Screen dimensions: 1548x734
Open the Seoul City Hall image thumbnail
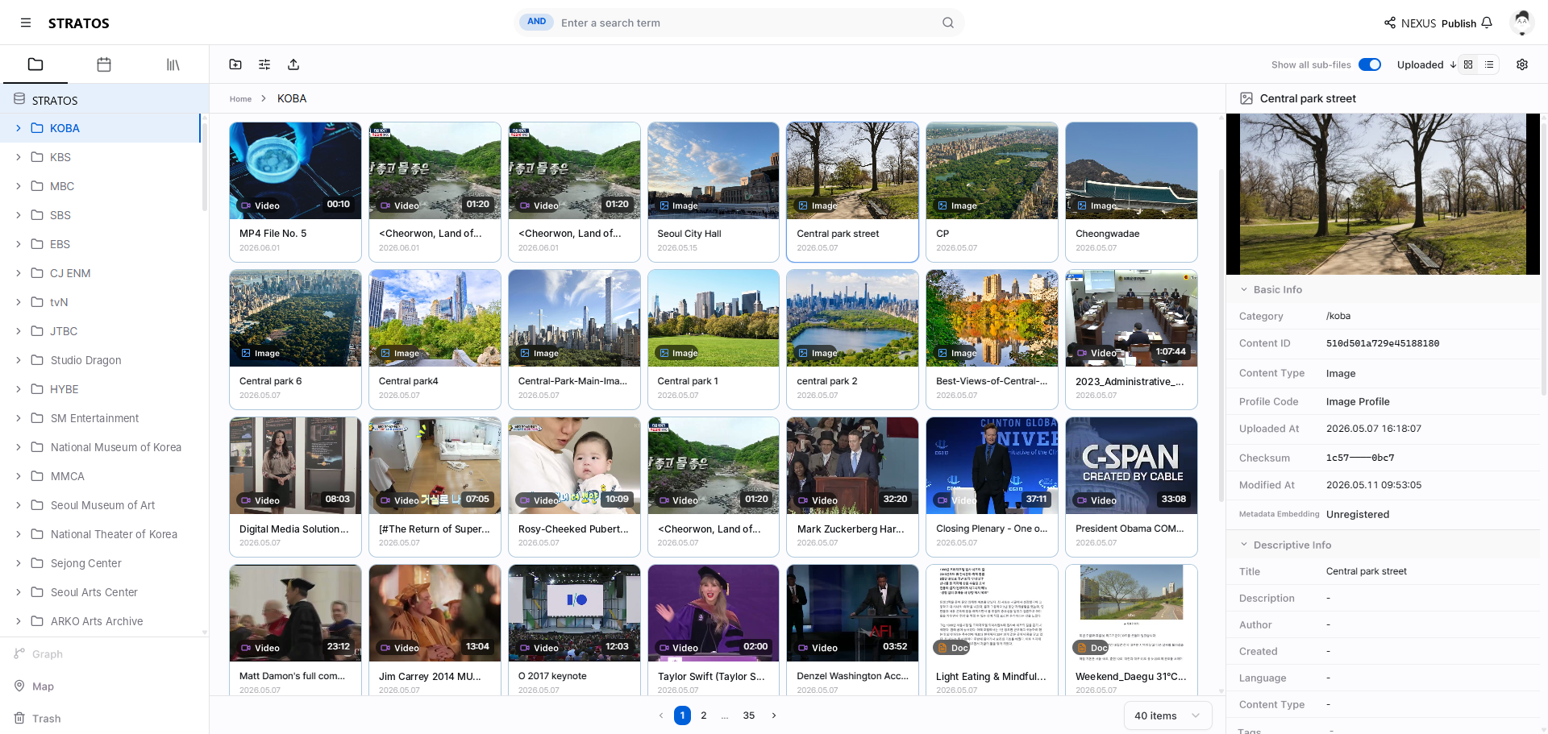(x=714, y=171)
